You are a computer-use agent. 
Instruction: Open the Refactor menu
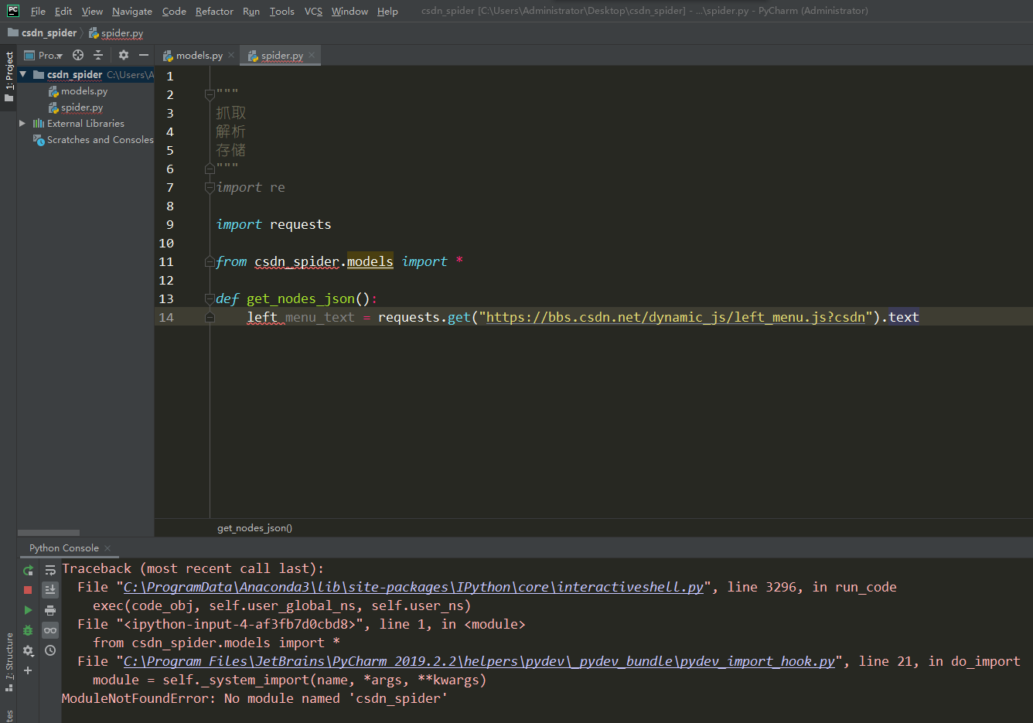coord(214,12)
